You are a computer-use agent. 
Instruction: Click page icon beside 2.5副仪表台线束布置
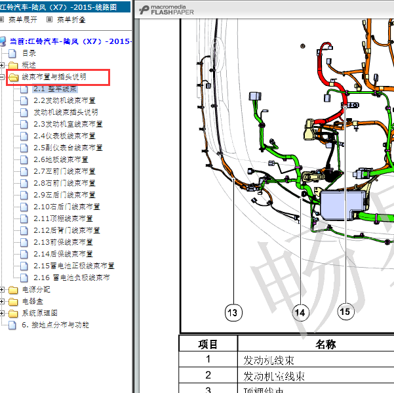[24, 148]
